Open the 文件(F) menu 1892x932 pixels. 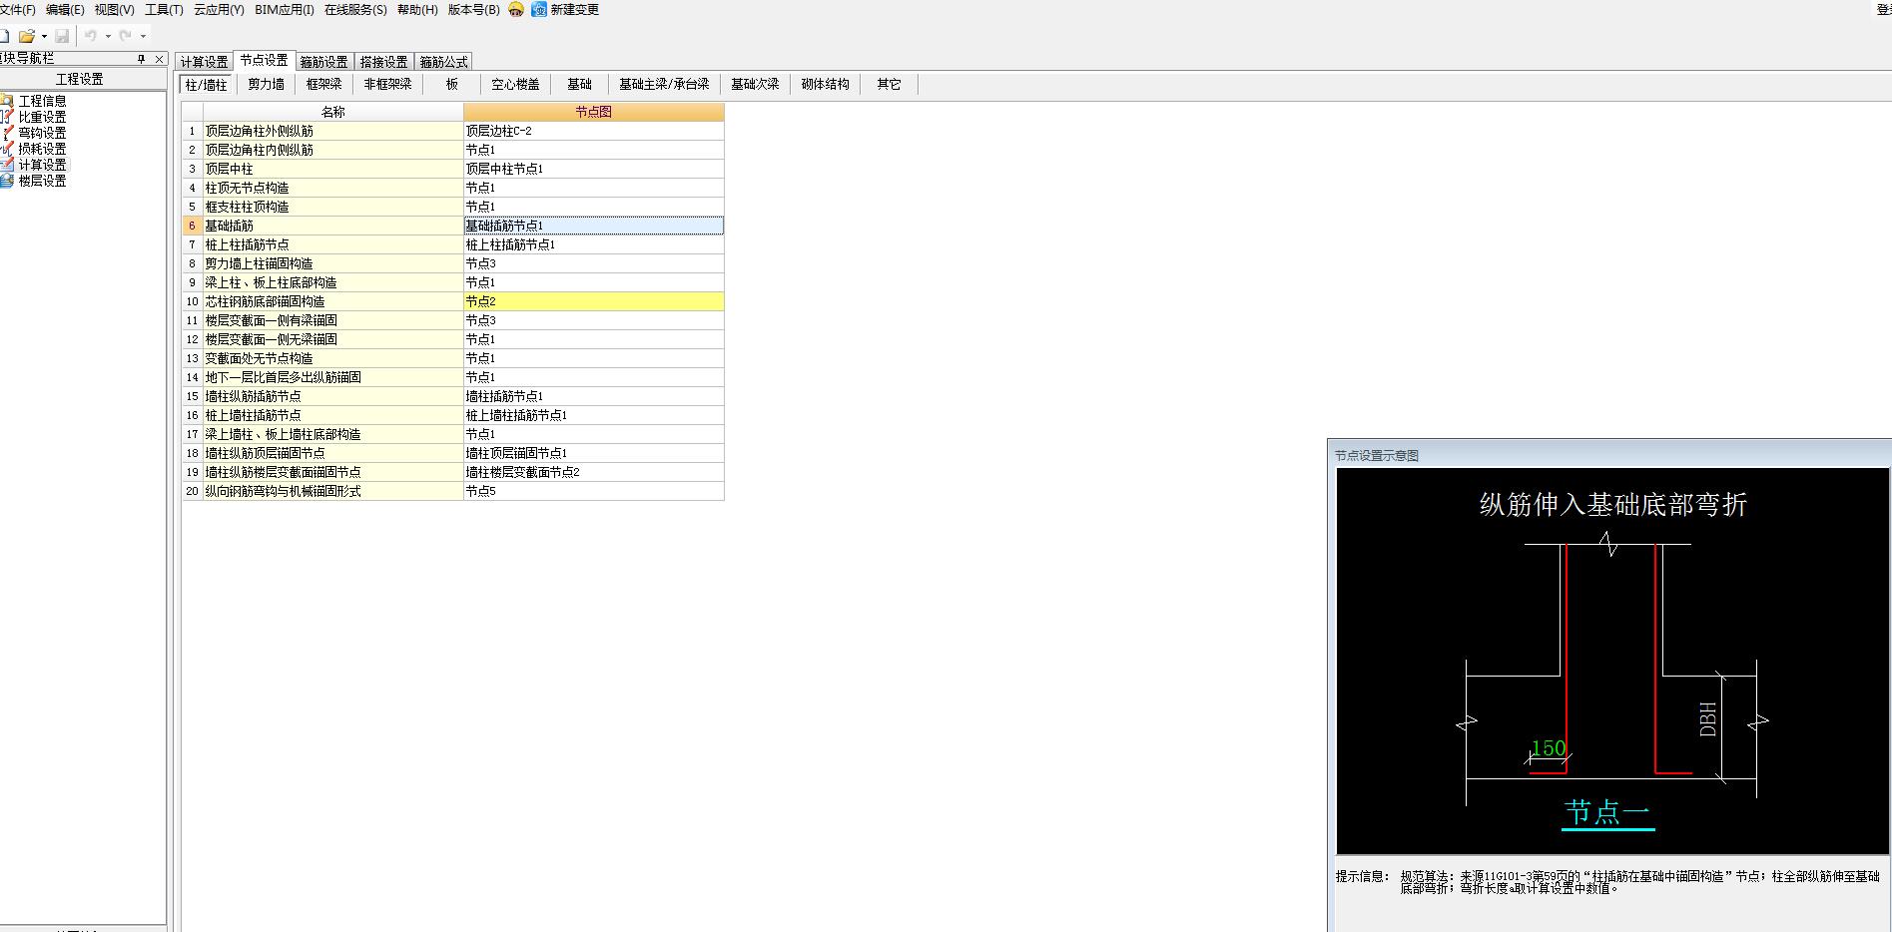coord(17,9)
